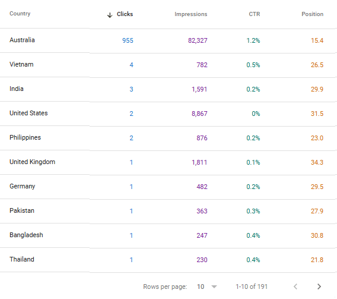This screenshot has height=299, width=337.
Task: Click the 23.0 position for Philippines
Action: [x=317, y=138]
